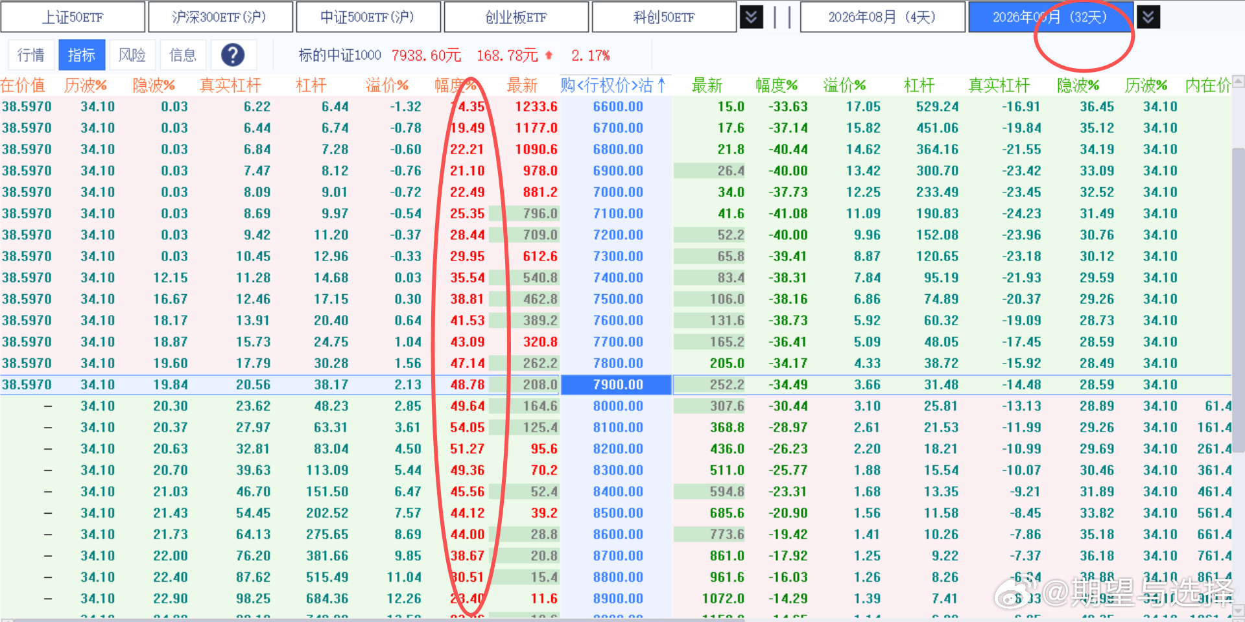Sort by put-side 内在价 column header
1245x622 pixels.
(1208, 86)
